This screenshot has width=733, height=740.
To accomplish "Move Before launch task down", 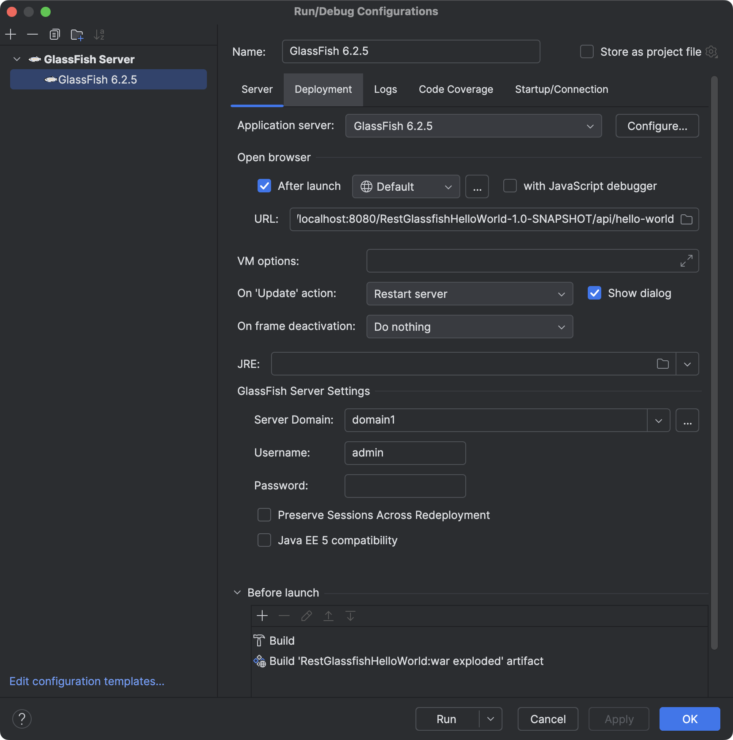I will coord(350,616).
